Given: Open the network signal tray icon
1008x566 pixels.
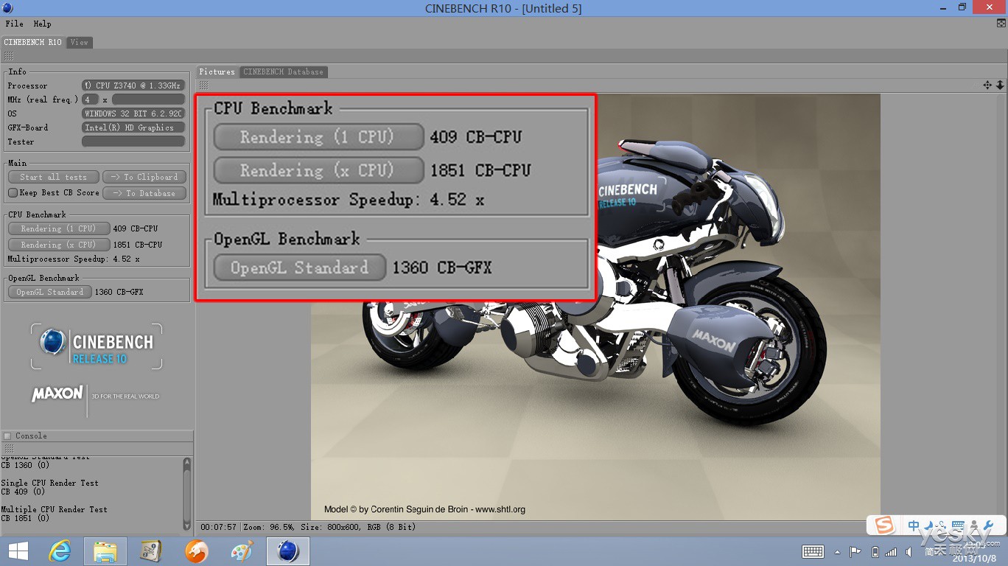Looking at the screenshot, I should [x=892, y=552].
